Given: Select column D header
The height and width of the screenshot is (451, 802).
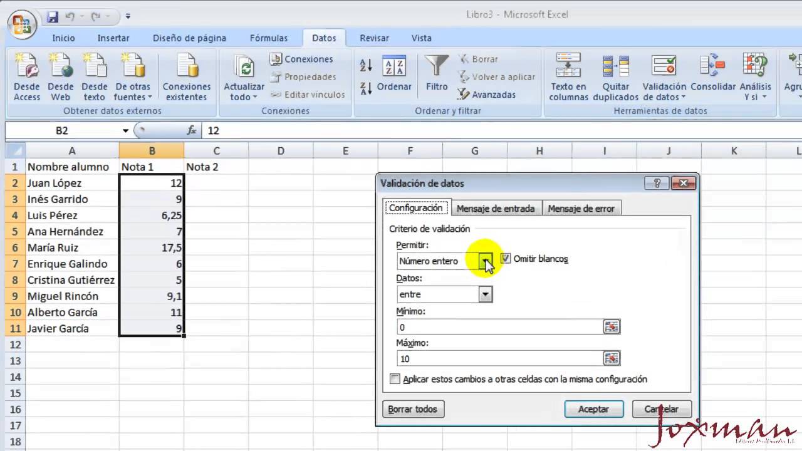Looking at the screenshot, I should (281, 151).
